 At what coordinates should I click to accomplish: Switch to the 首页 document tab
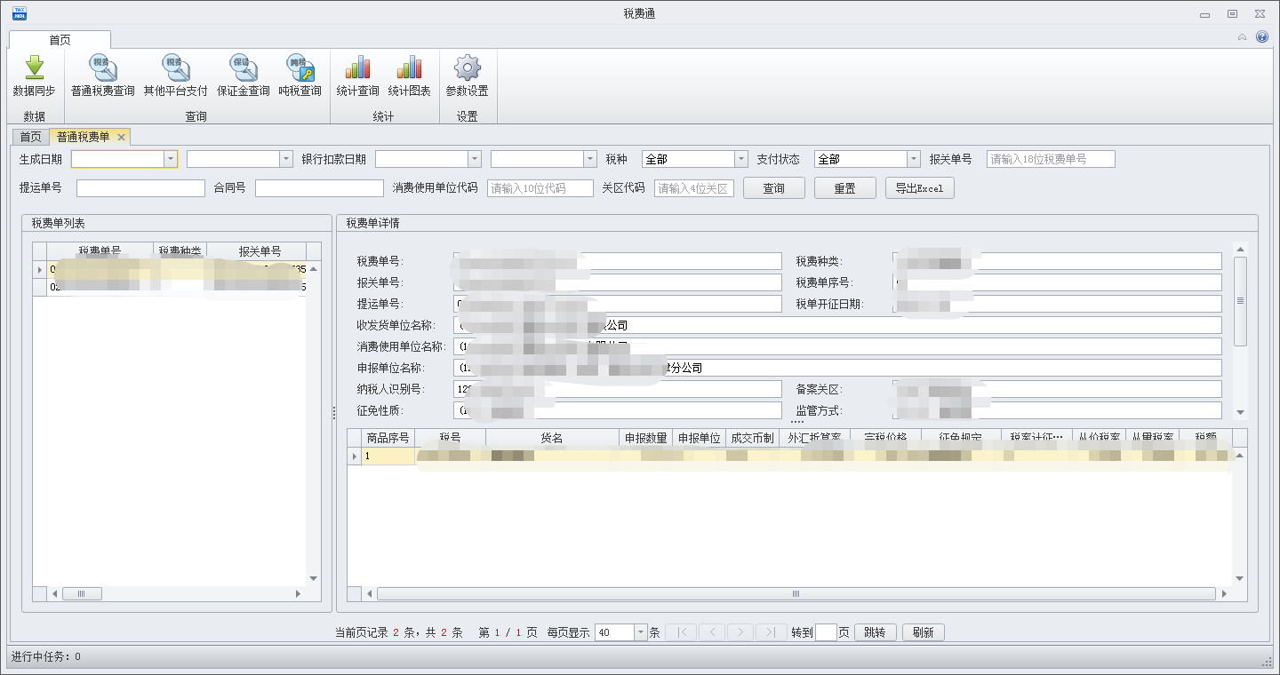pyautogui.click(x=30, y=137)
